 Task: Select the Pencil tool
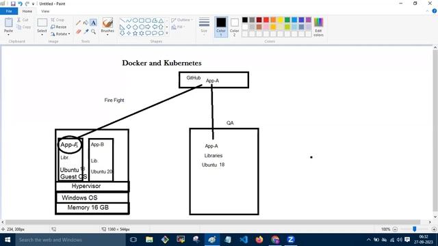click(79, 23)
